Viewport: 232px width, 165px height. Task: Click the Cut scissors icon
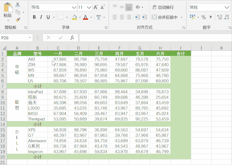coord(17,5)
